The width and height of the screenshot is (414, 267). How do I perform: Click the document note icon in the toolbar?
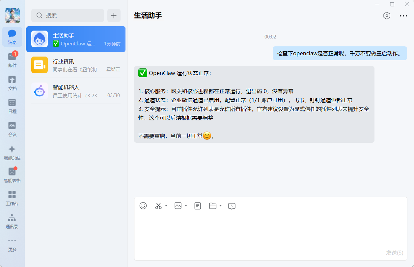(x=198, y=206)
